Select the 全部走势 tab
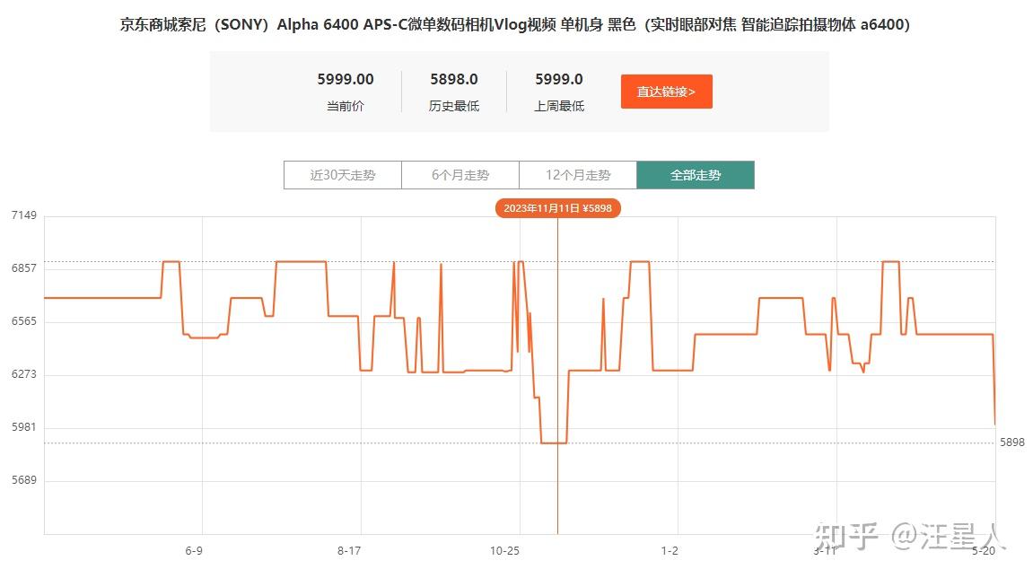The width and height of the screenshot is (1033, 578). coord(696,174)
